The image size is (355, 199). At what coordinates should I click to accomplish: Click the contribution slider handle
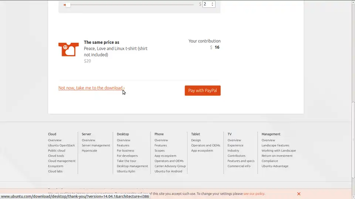68,5
